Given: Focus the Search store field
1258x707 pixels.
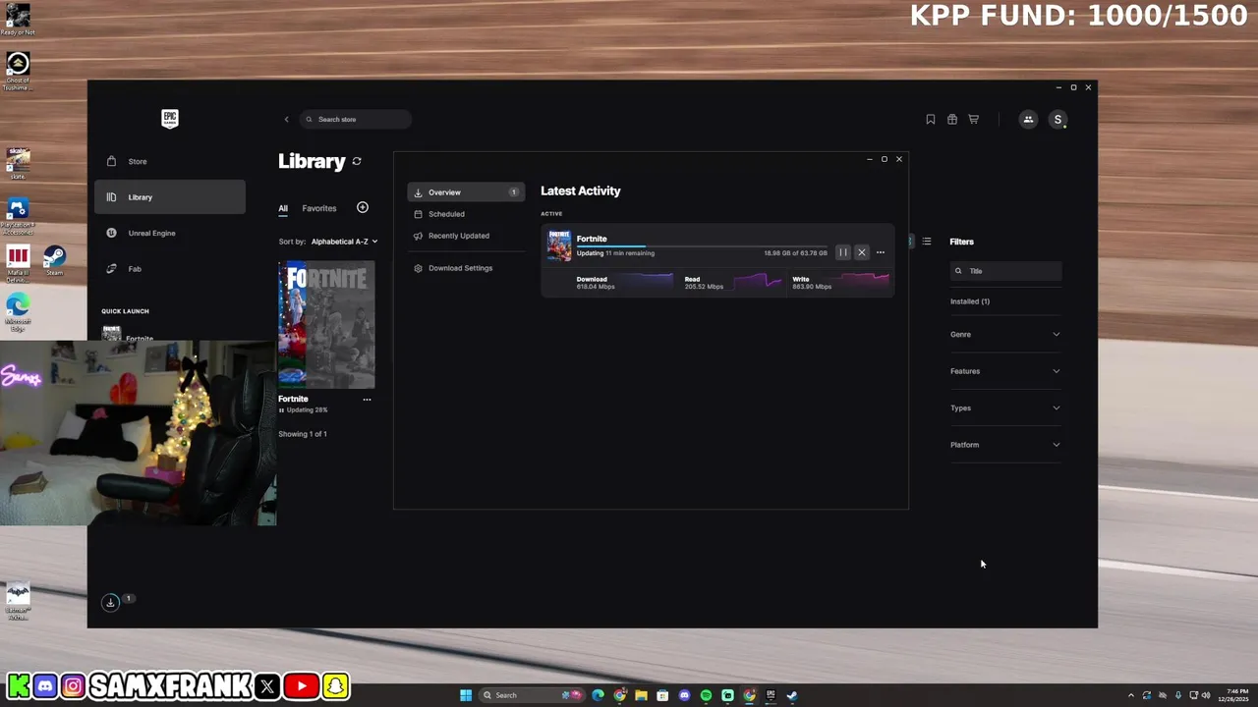Looking at the screenshot, I should tap(356, 119).
